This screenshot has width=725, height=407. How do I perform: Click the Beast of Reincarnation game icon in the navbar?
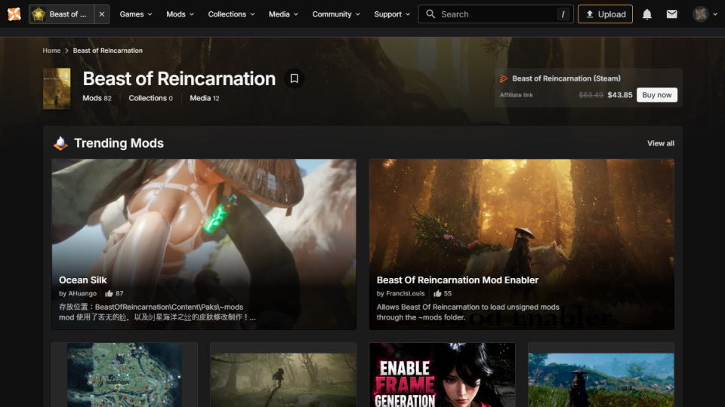pos(39,14)
